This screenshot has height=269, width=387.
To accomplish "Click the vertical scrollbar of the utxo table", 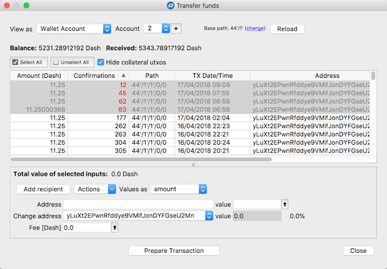I will 373,76.
